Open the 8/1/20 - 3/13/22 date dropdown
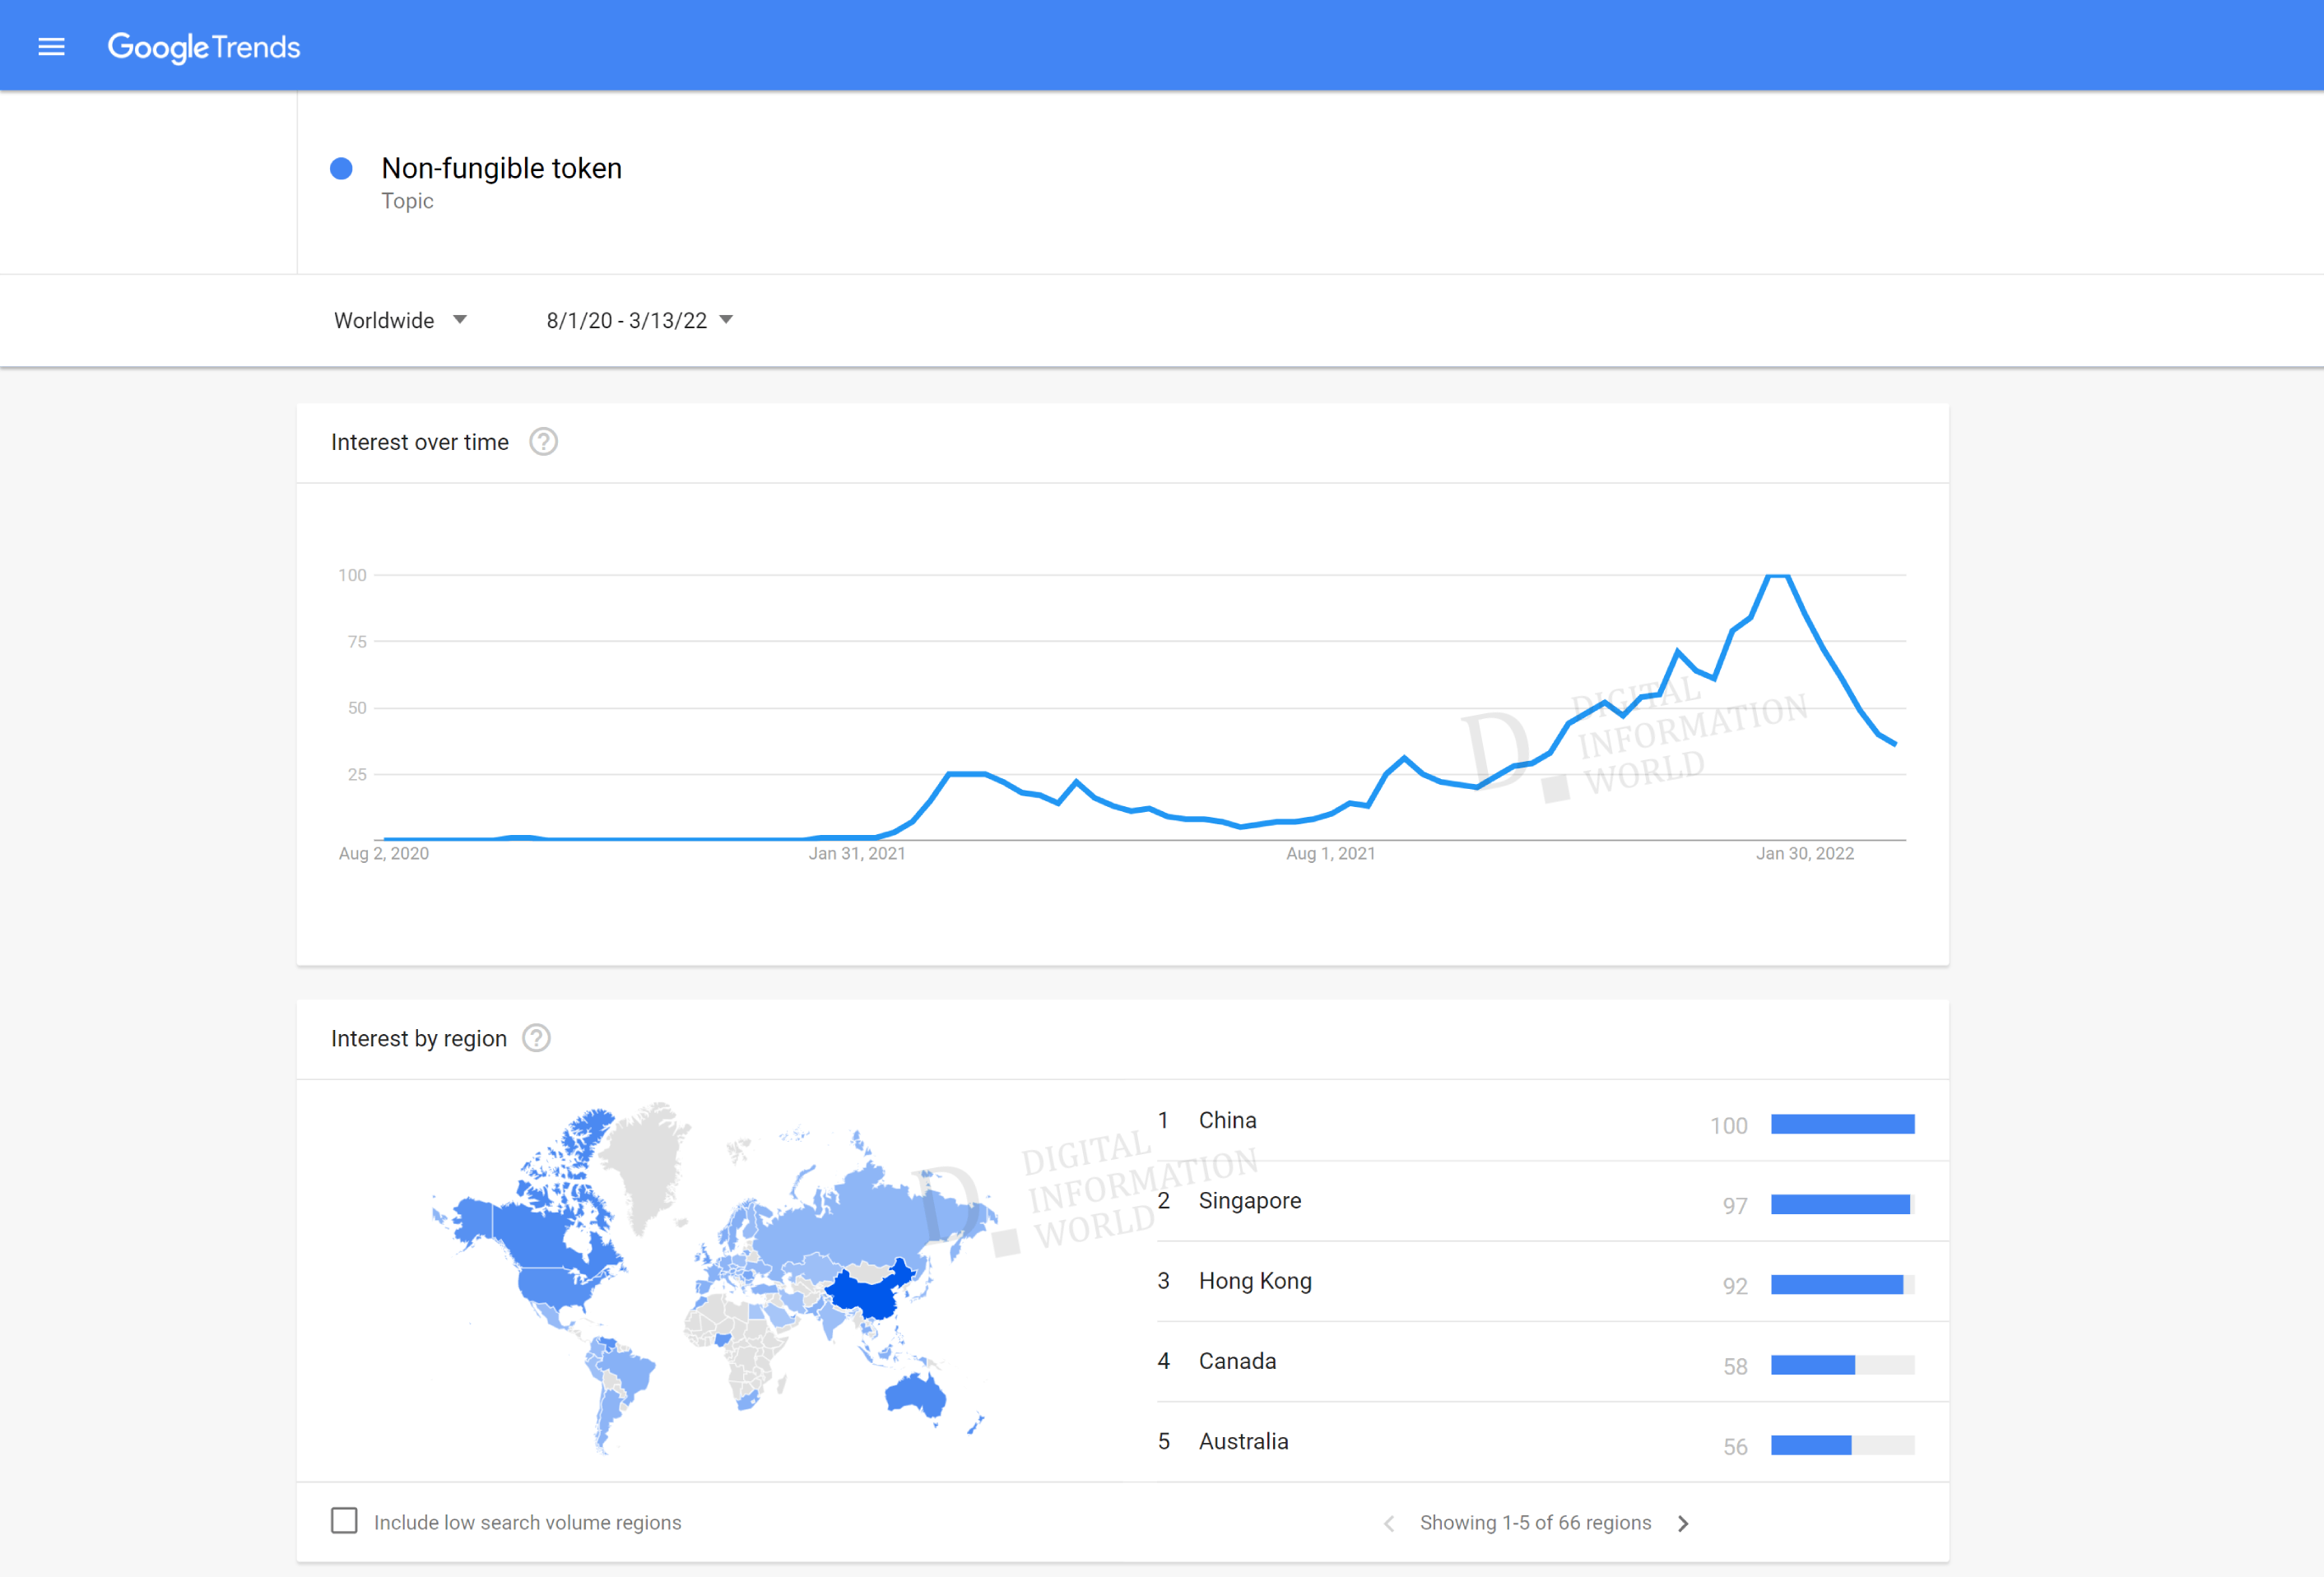Image resolution: width=2324 pixels, height=1577 pixels. (x=639, y=321)
